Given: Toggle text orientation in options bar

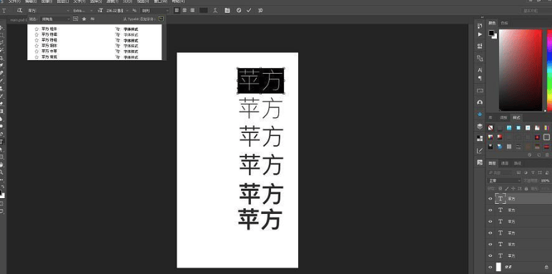Looking at the screenshot, I should [x=19, y=11].
